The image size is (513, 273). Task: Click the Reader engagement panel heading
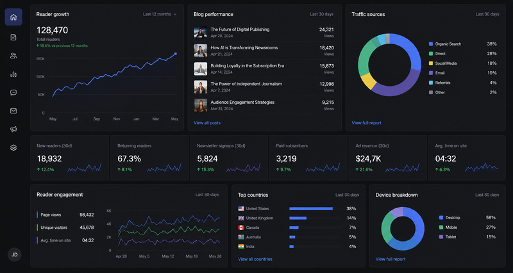point(60,195)
